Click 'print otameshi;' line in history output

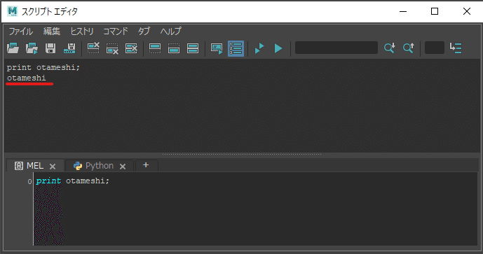tap(43, 67)
